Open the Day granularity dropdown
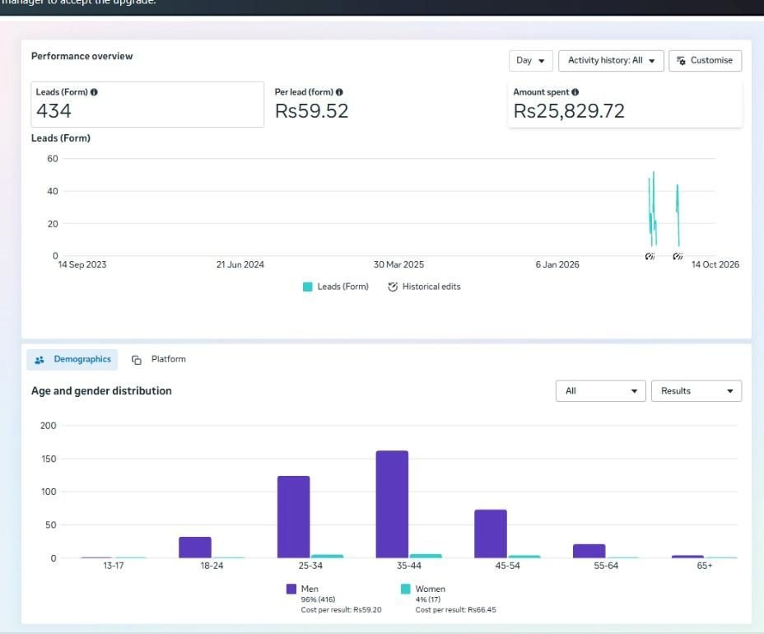 click(531, 61)
